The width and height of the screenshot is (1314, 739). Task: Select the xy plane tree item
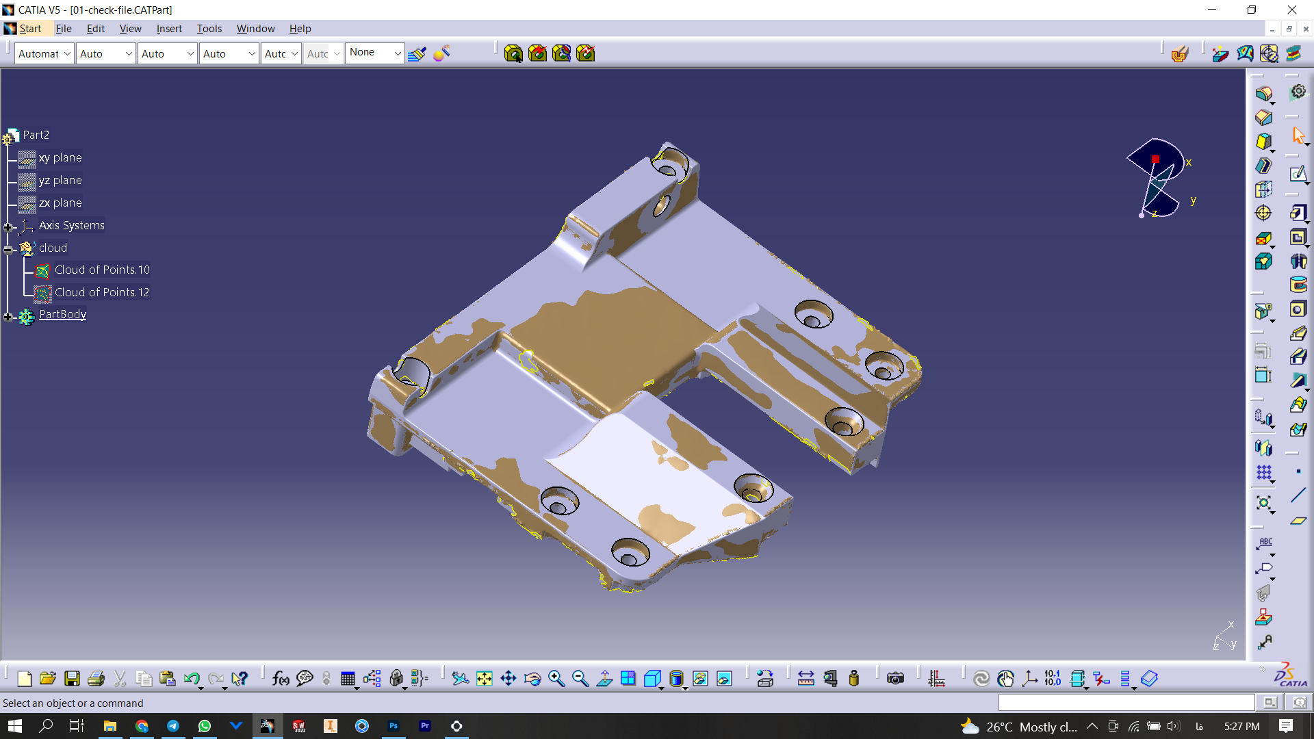point(60,157)
